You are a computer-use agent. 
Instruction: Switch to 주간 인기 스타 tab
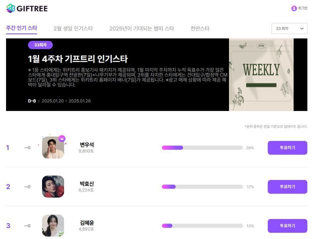click(21, 28)
